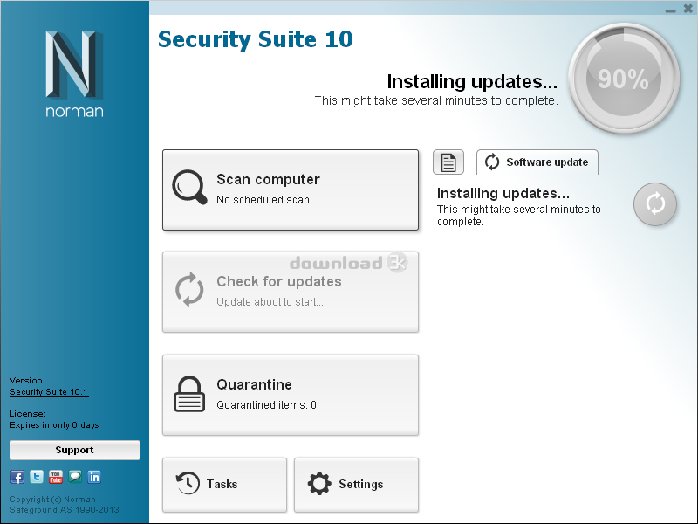Click the Norman logo
Image resolution: width=698 pixels, height=524 pixels.
click(x=74, y=74)
